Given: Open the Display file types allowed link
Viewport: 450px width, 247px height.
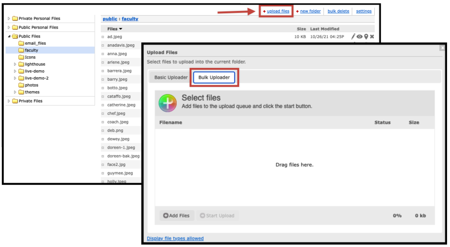Looking at the screenshot, I should point(175,238).
